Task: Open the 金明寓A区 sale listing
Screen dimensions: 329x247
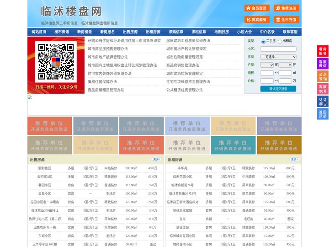Action: (x=45, y=177)
